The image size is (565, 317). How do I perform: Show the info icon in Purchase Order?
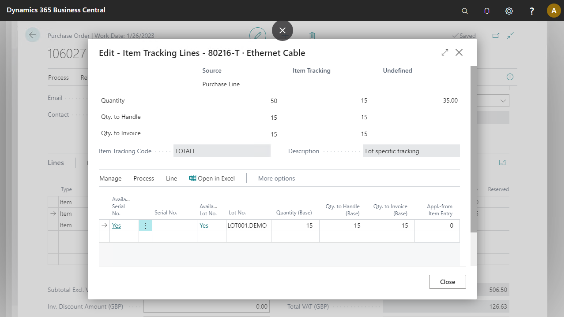coord(510,77)
